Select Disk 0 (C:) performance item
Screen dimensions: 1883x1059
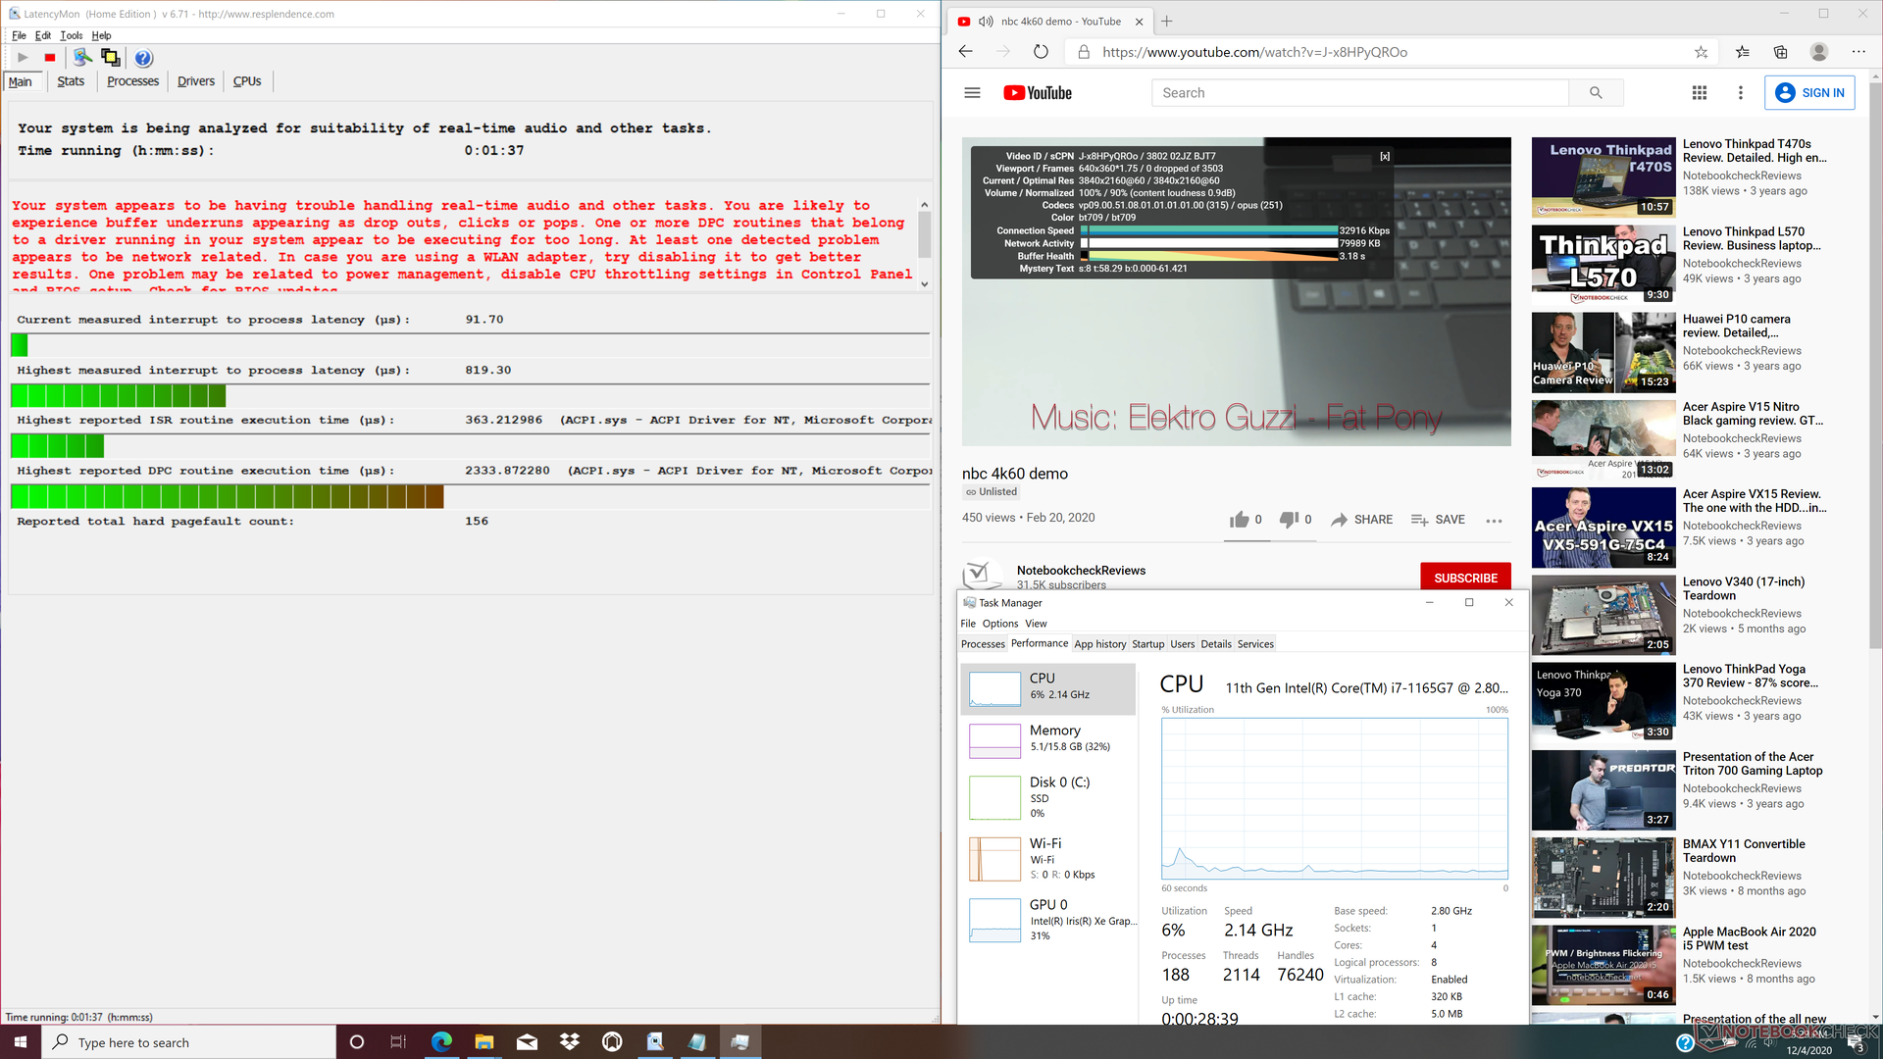click(x=1048, y=797)
